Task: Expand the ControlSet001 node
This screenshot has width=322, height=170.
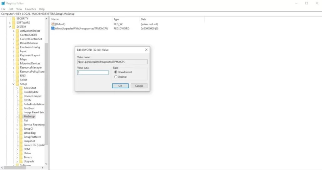Action: point(13,35)
